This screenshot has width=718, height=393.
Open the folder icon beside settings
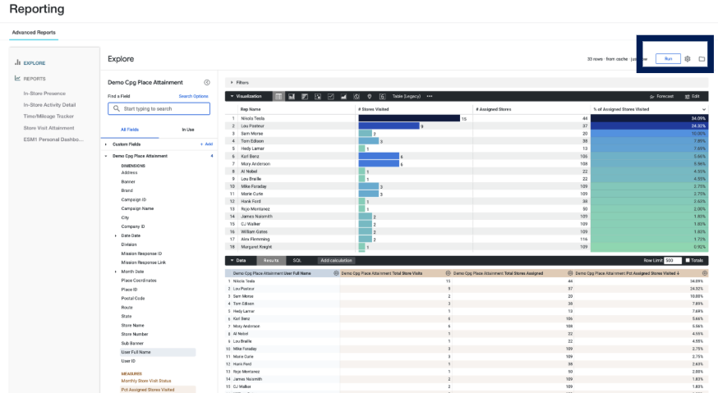(702, 59)
